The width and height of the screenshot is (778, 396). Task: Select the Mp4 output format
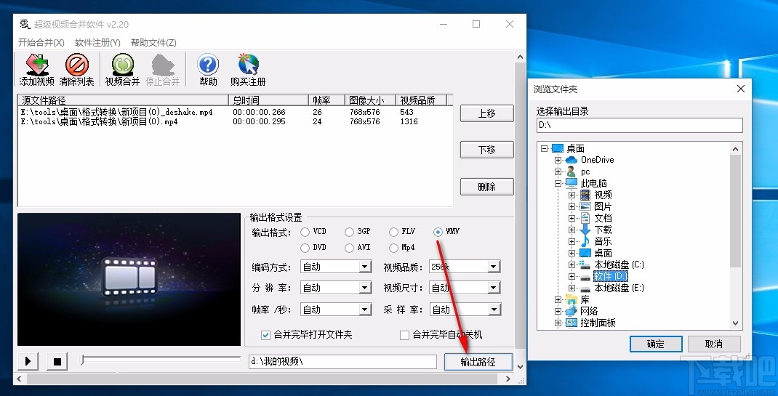tap(393, 247)
